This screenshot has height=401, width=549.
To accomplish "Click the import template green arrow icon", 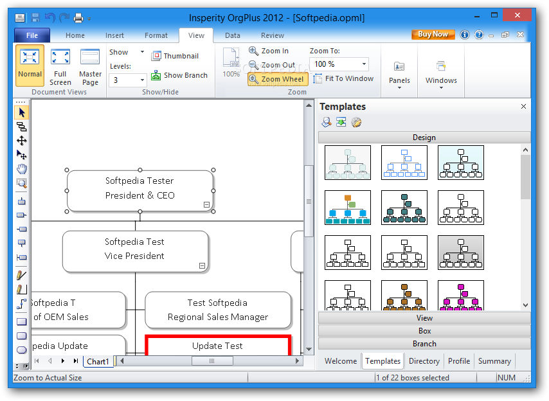I will pos(341,122).
